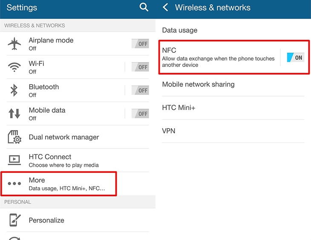The height and width of the screenshot is (240, 311).
Task: Go back with the back arrow
Action: pyautogui.click(x=166, y=7)
